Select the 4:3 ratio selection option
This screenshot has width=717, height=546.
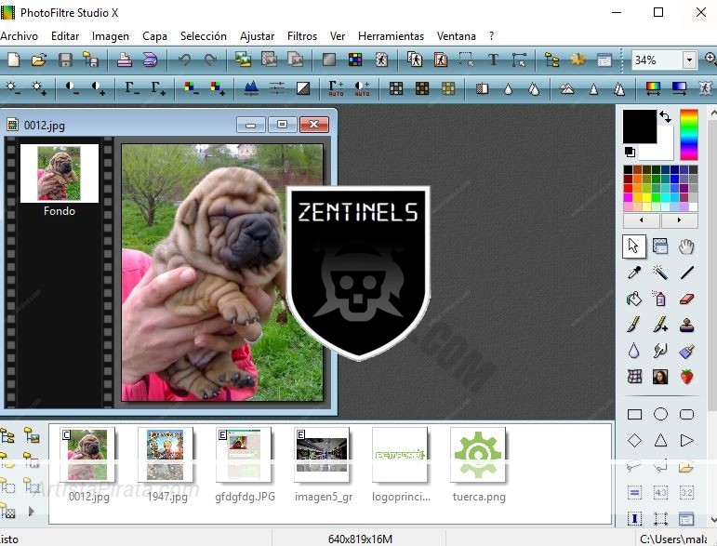point(660,493)
